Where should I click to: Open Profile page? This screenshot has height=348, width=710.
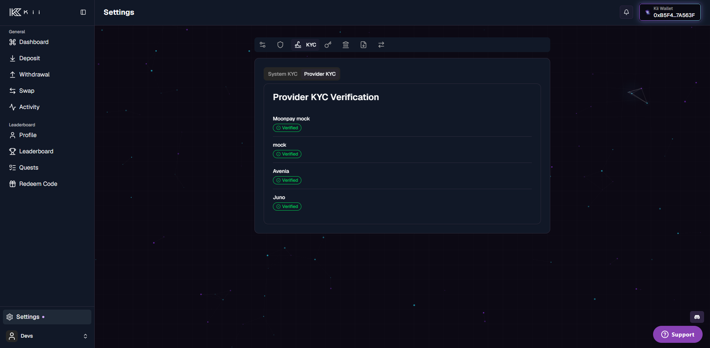[47, 135]
